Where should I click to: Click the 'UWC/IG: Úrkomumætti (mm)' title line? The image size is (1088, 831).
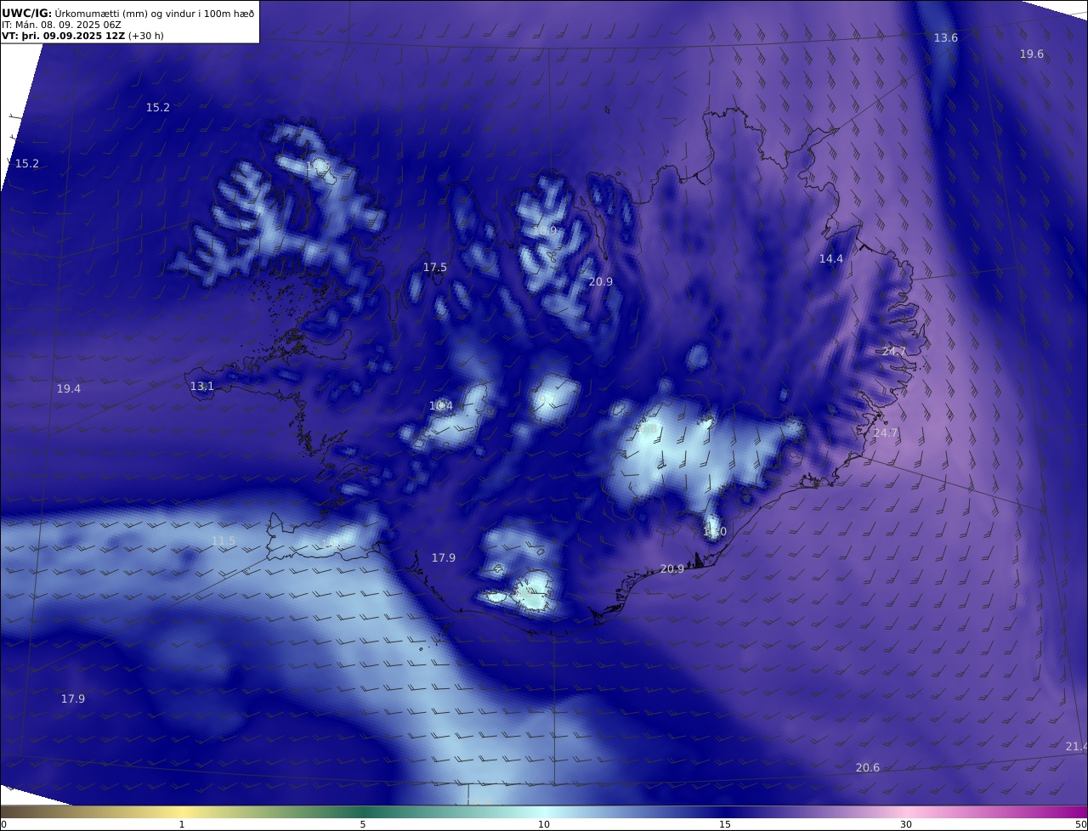(127, 13)
